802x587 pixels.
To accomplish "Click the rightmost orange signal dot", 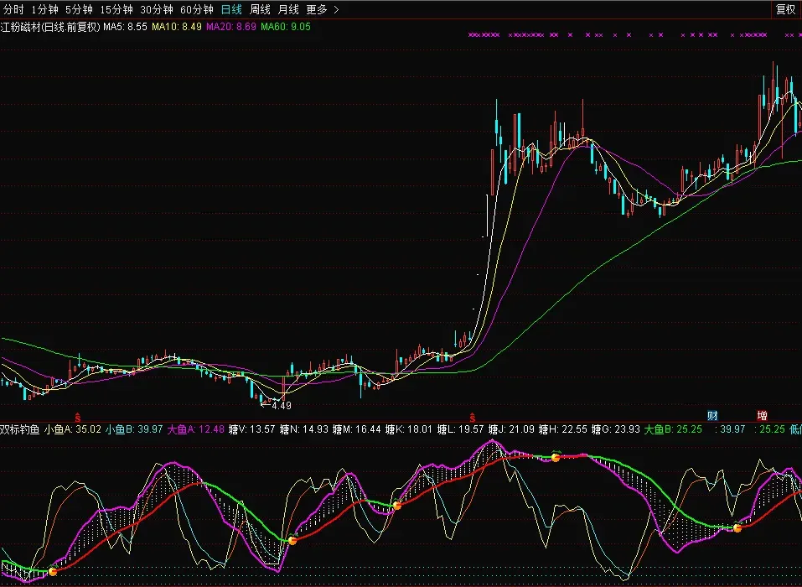I will pos(737,527).
